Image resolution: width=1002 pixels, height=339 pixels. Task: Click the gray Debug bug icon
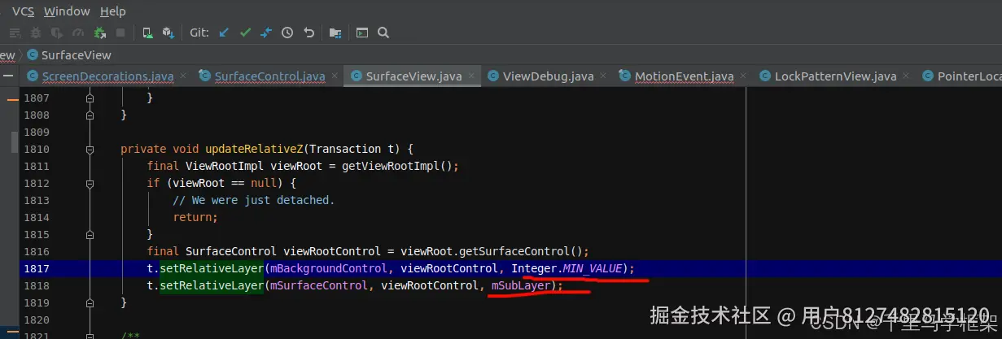click(x=37, y=33)
